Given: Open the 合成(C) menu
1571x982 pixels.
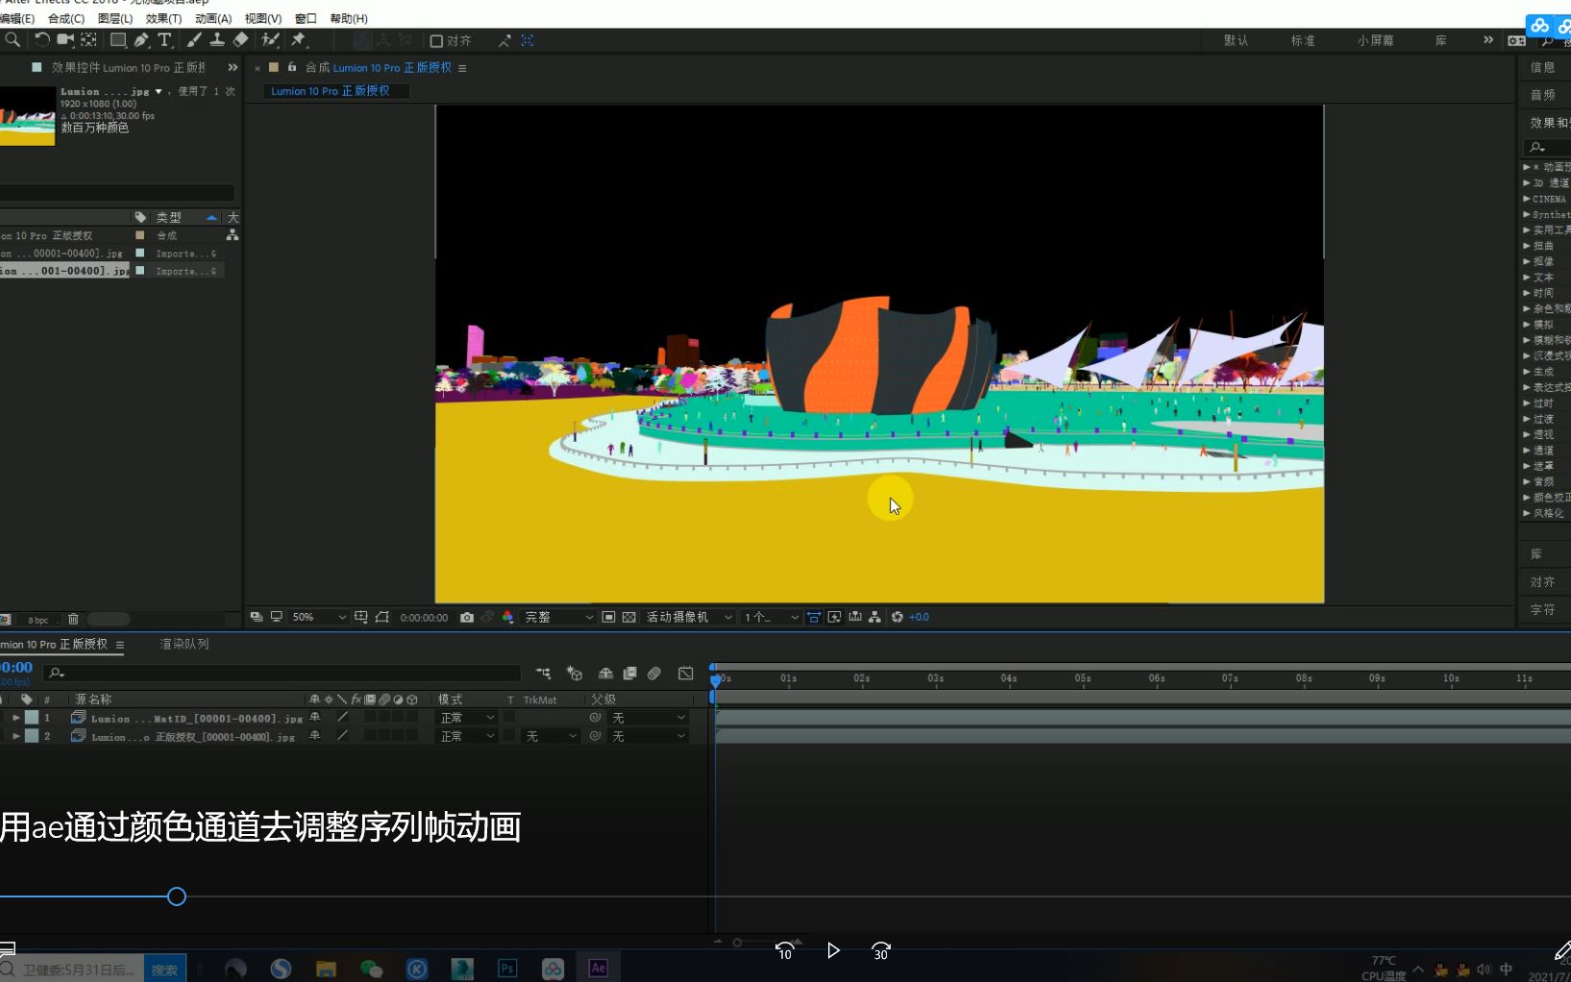Looking at the screenshot, I should (66, 18).
